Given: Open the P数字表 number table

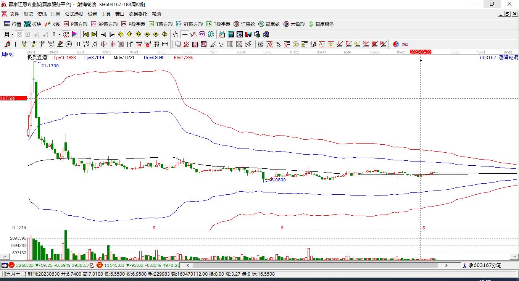Looking at the screenshot, I should pos(133,24).
